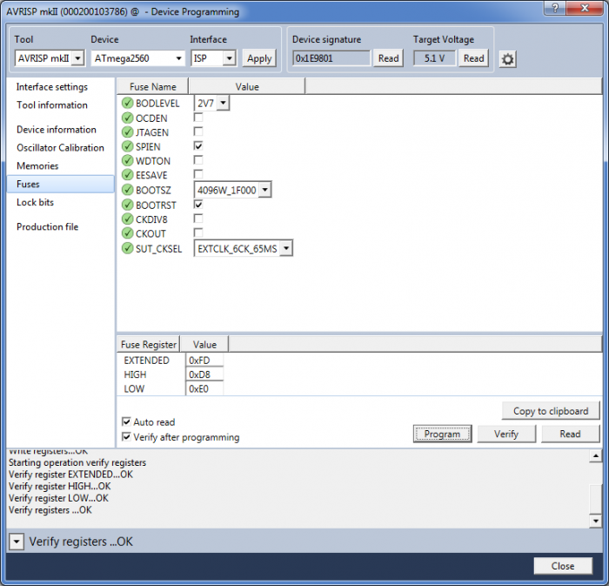The width and height of the screenshot is (609, 586).
Task: Expand the status bar dropdown arrow
Action: click(17, 542)
